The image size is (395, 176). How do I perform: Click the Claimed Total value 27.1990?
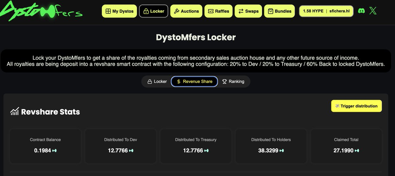pos(343,151)
